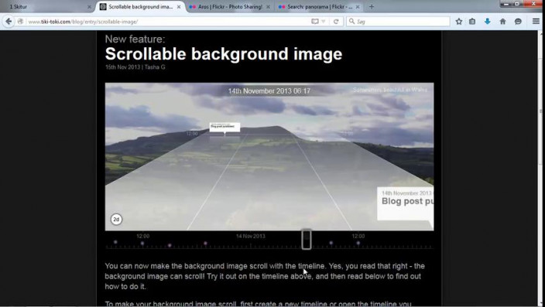Screen dimensions: 545x307
Task: Switch to the 1 Skitur tab
Action: tap(45, 7)
